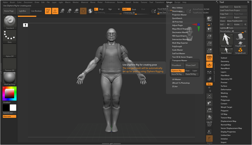Expand the UV Master plugin section
252x145 pixels.
coord(176,80)
